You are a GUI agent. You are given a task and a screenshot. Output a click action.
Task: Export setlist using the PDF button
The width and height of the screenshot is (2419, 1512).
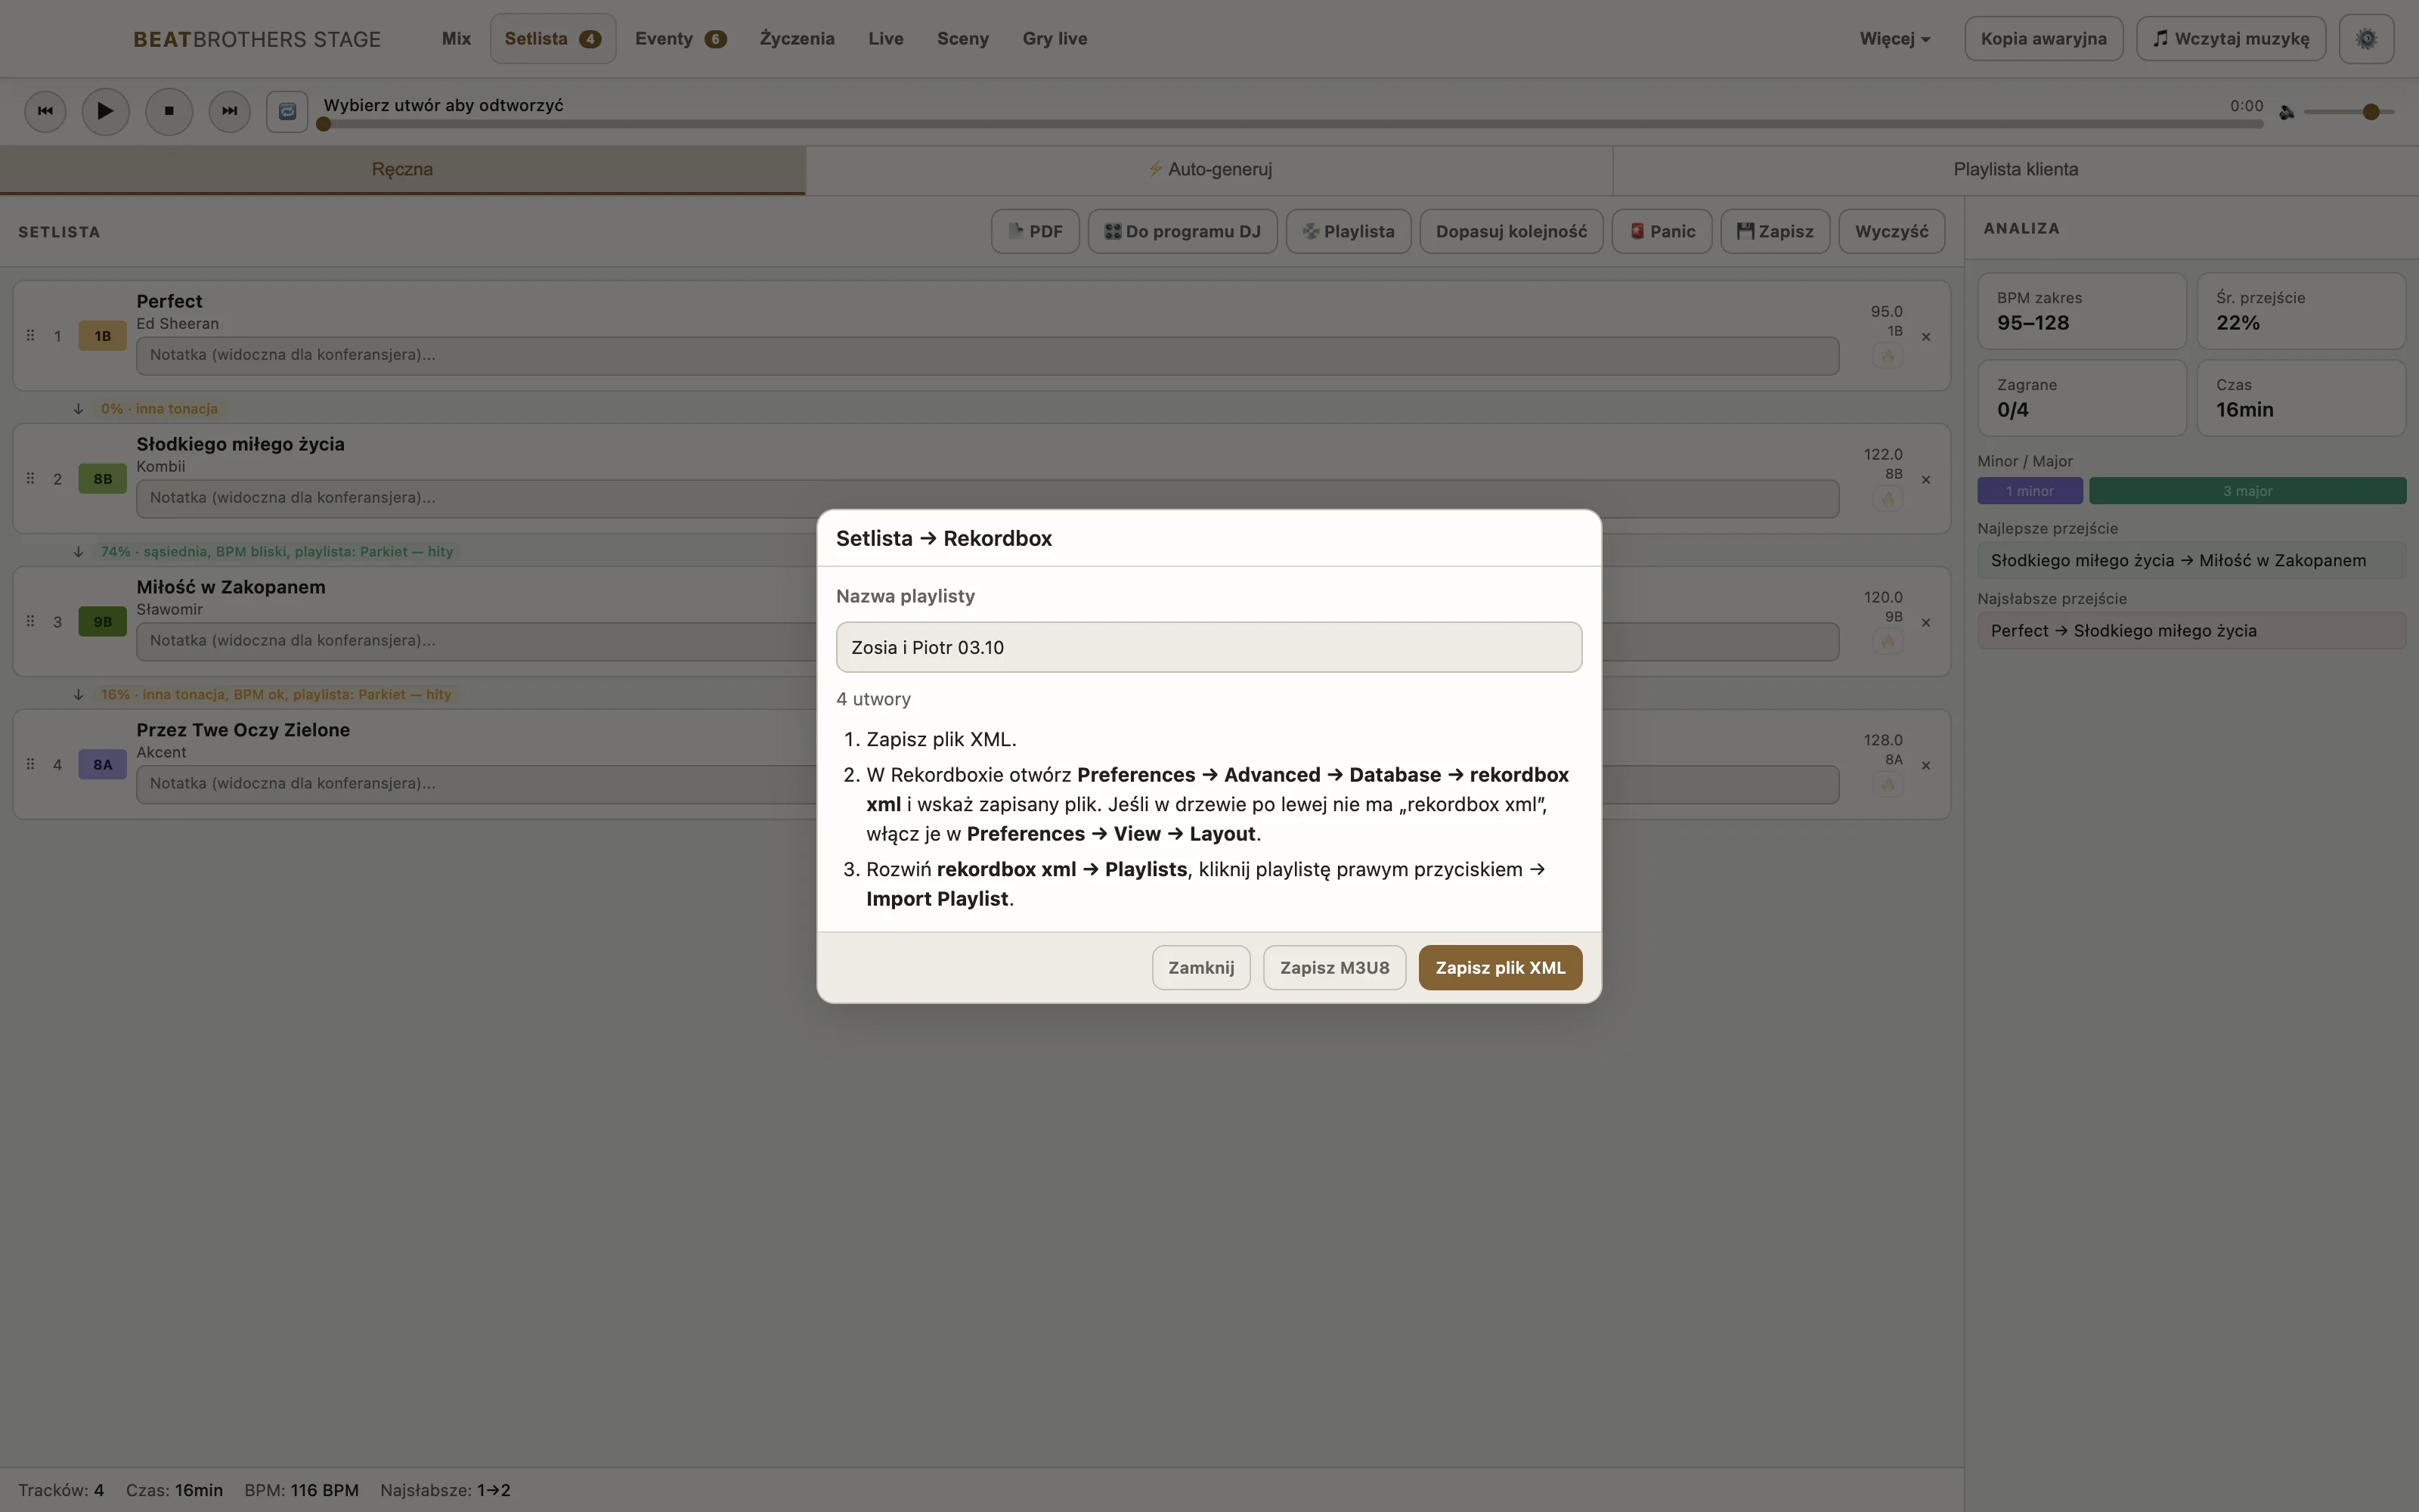tap(1035, 232)
